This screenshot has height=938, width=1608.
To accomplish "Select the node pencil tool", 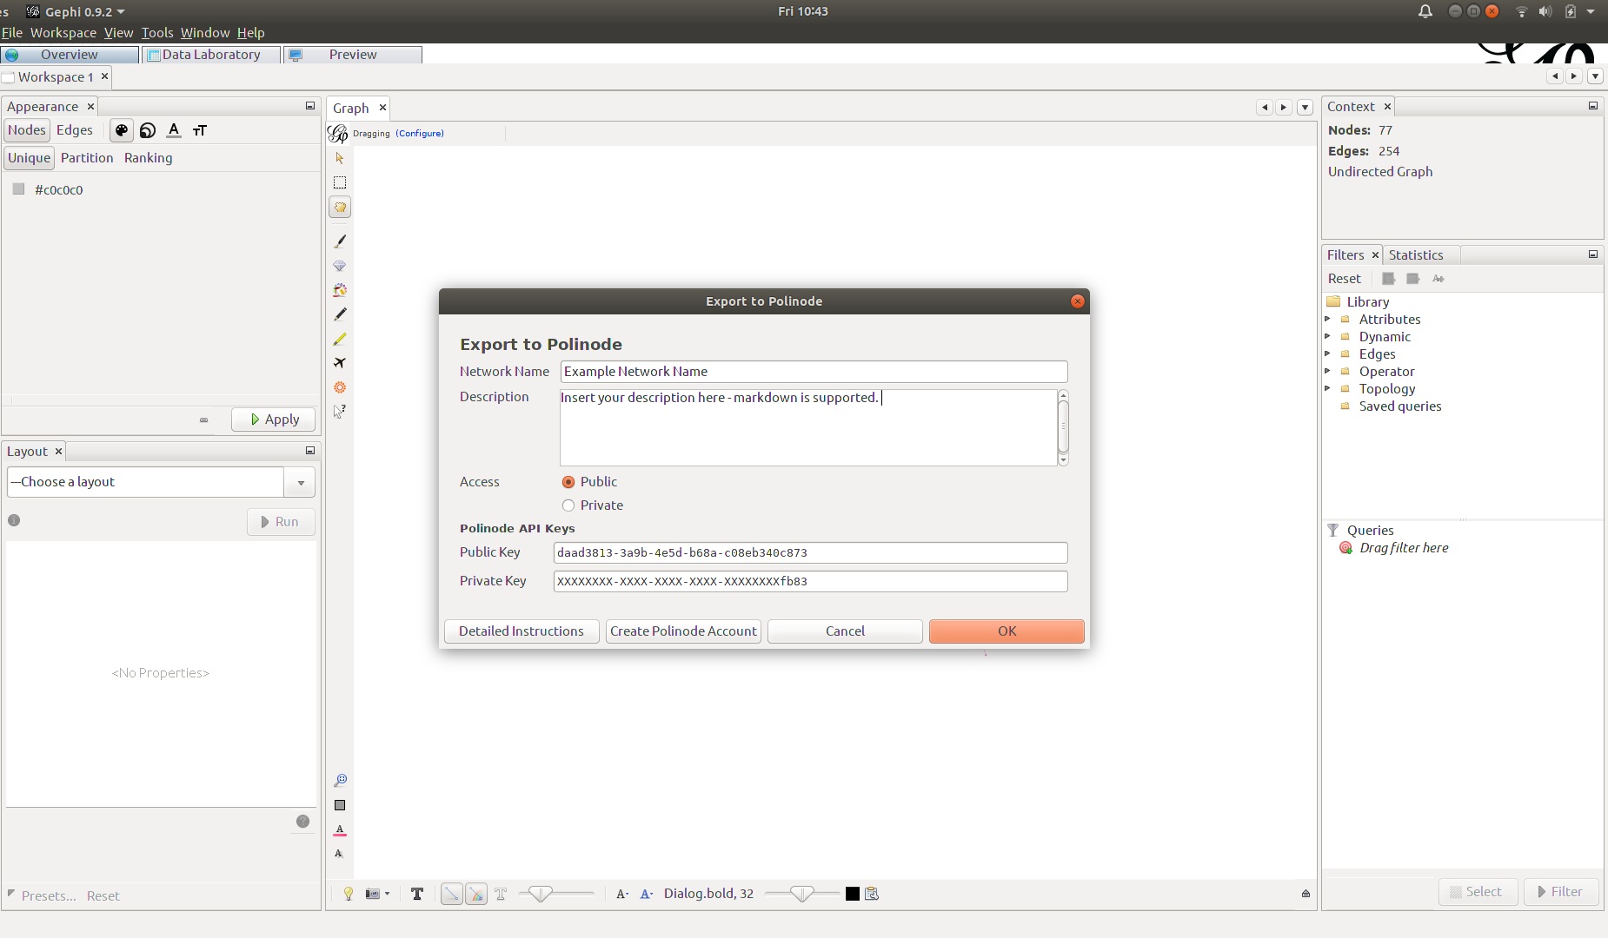I will click(340, 314).
